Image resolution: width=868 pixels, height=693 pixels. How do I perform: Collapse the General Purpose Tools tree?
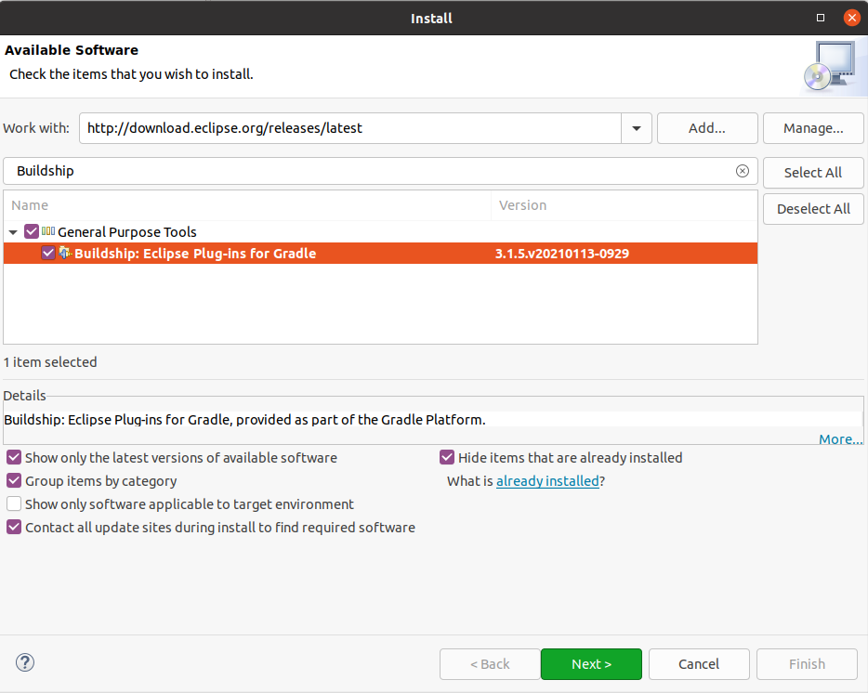pyautogui.click(x=13, y=232)
